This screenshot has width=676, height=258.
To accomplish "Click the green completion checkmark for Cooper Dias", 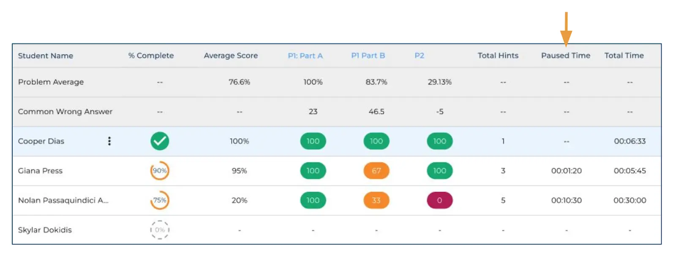I will [x=160, y=141].
